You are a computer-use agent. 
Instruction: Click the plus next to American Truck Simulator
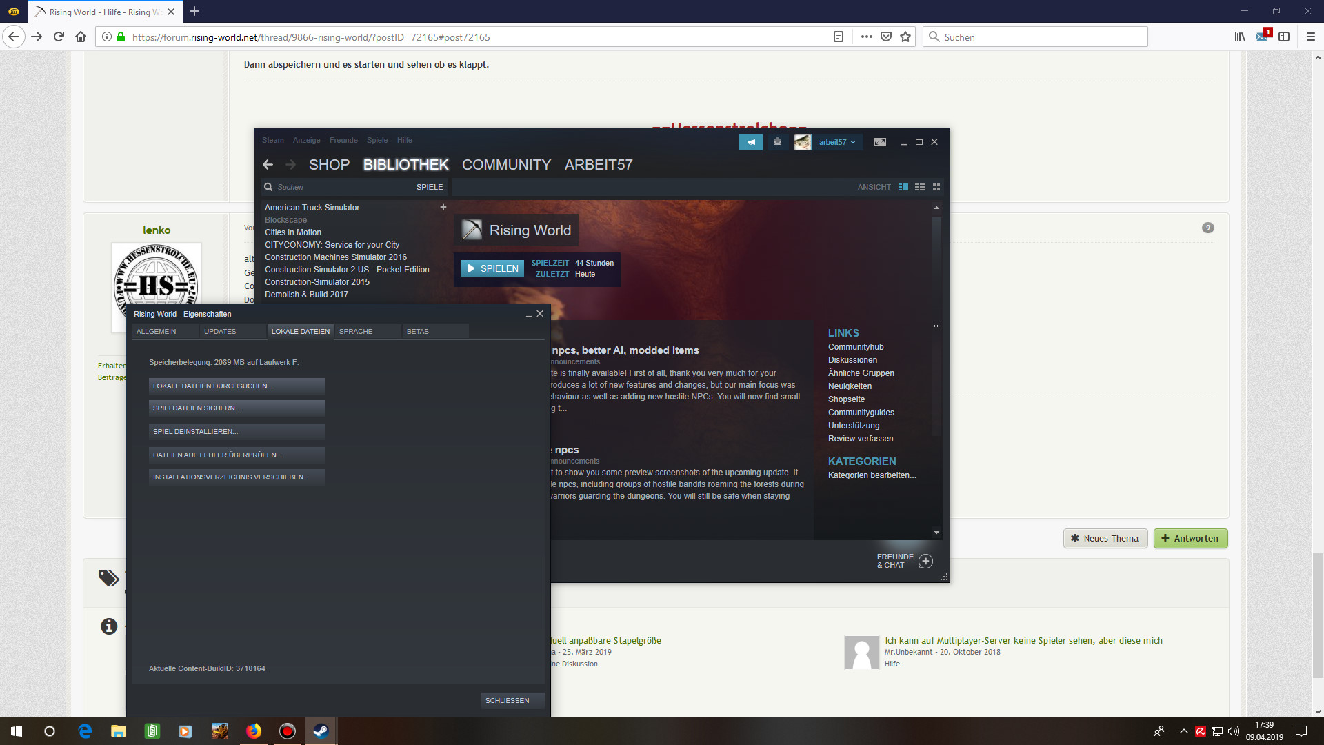tap(443, 207)
